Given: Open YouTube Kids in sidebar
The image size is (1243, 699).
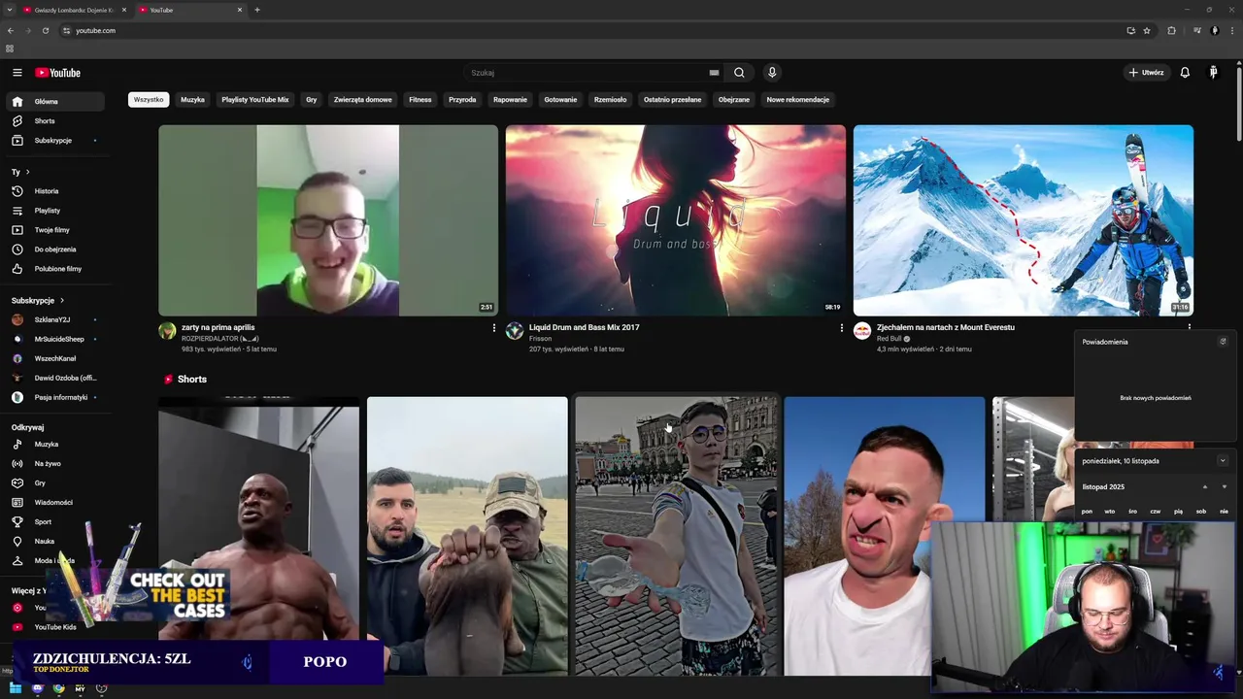Looking at the screenshot, I should [56, 627].
